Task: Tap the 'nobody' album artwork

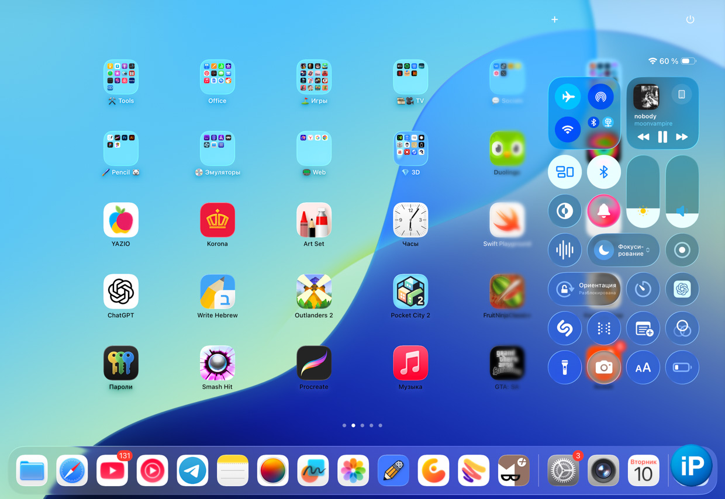Action: click(646, 96)
